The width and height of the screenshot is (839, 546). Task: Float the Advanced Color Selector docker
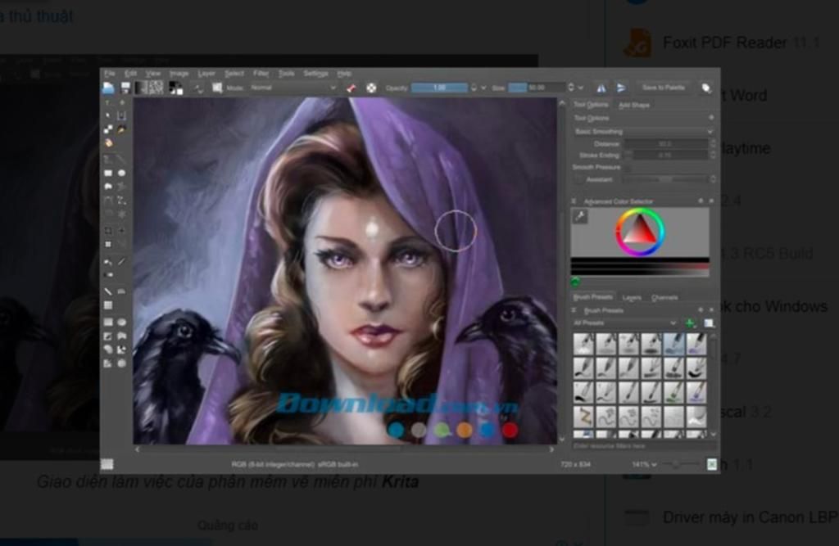(701, 201)
